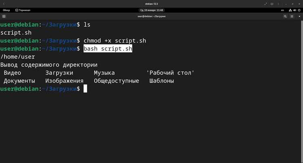Screen dimensions: 303x163
Task: Open a new terminal tab with the plus icon
Action: click(x=4, y=17)
